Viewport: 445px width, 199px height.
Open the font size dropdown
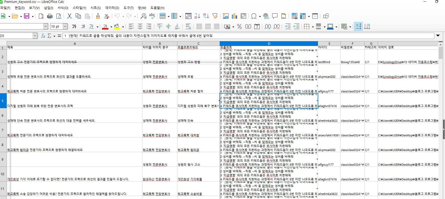tap(65, 26)
